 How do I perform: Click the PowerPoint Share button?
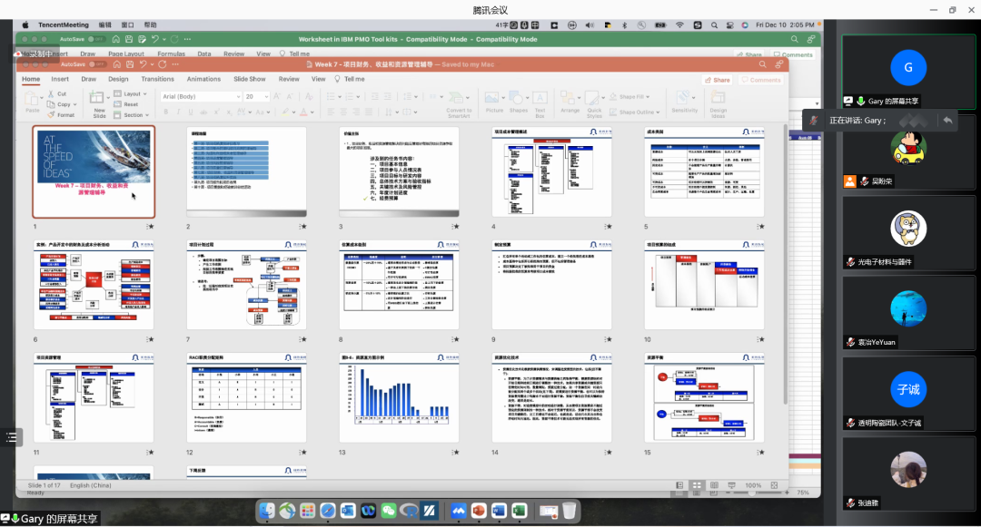point(718,80)
